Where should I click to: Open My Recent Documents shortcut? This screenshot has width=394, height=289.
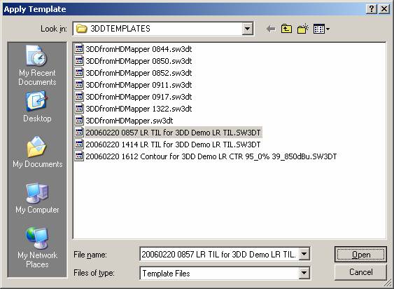tap(37, 66)
